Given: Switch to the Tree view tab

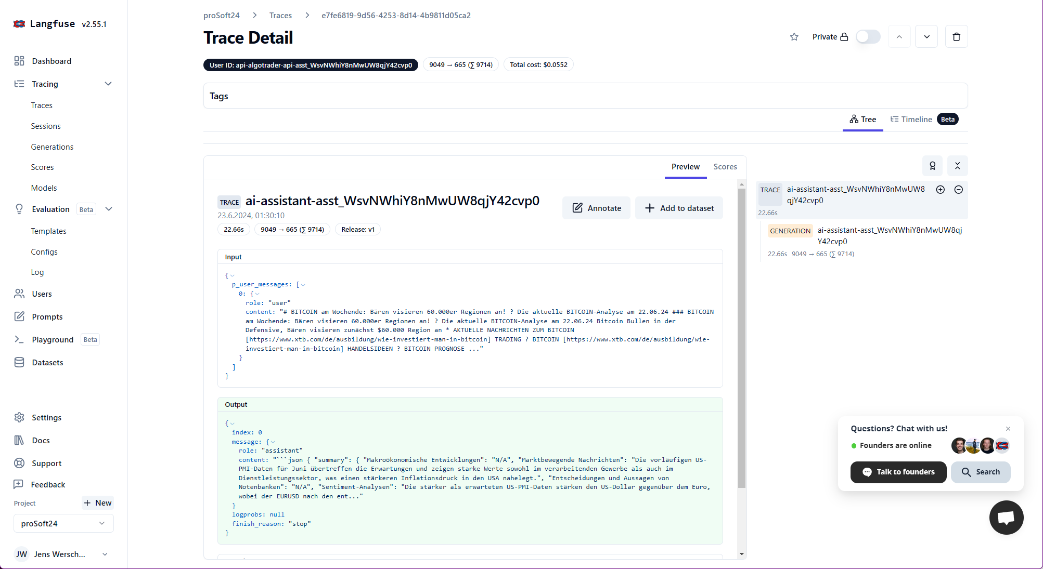Looking at the screenshot, I should pyautogui.click(x=862, y=120).
